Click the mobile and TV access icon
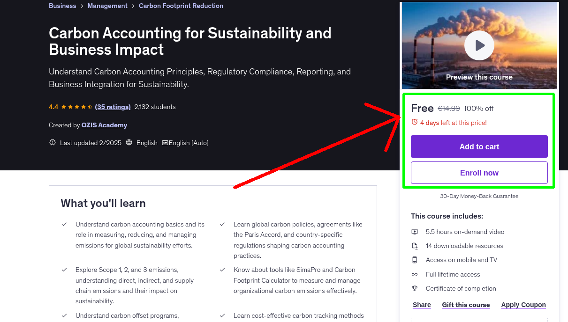The width and height of the screenshot is (568, 322). click(x=415, y=260)
